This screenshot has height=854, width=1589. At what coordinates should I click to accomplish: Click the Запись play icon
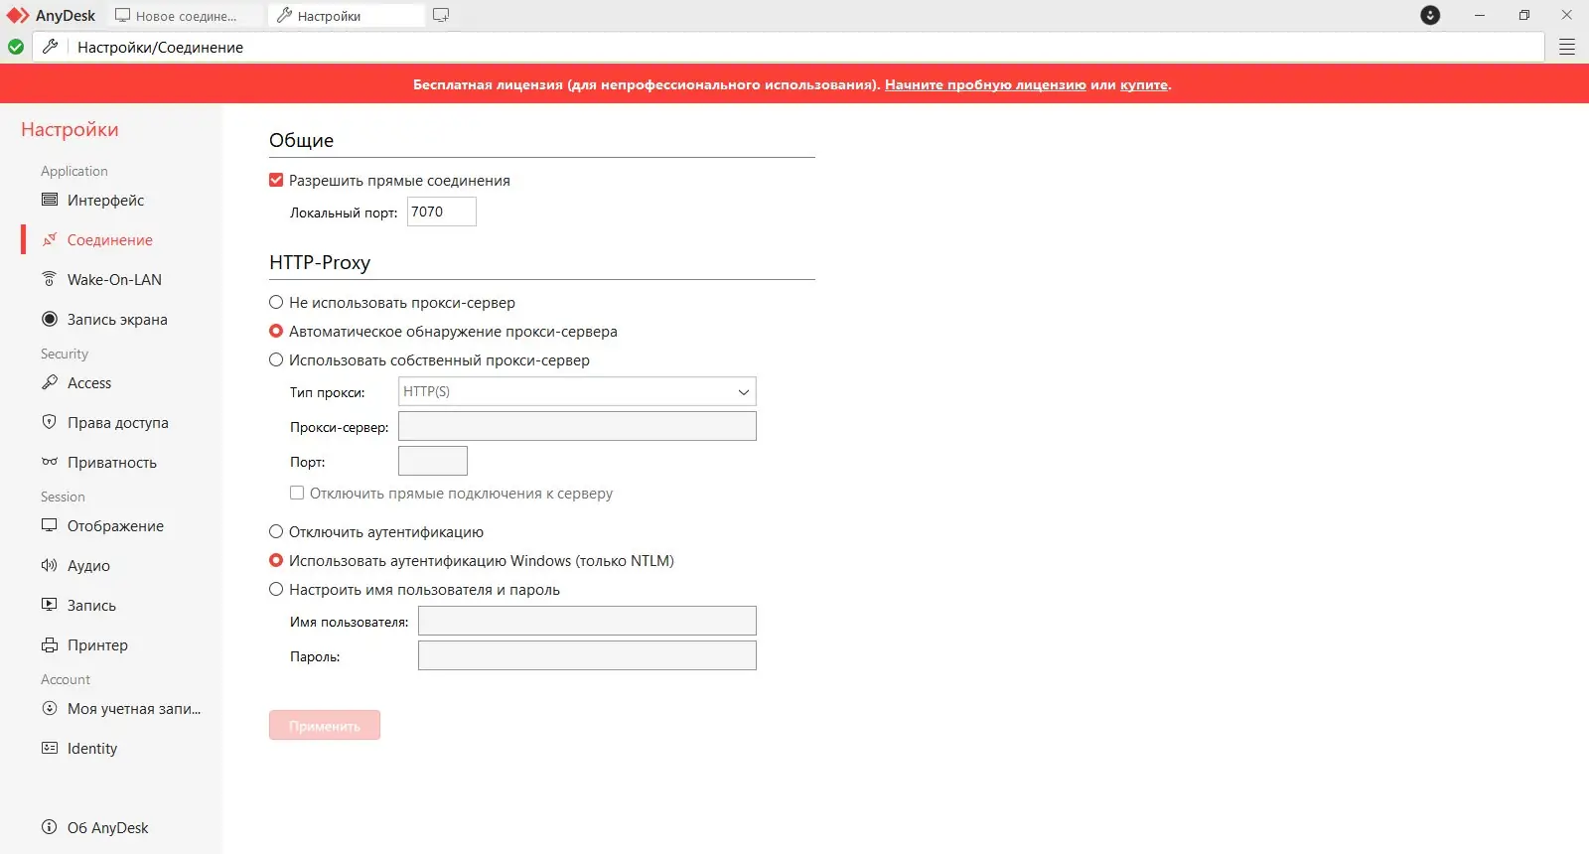coord(50,605)
